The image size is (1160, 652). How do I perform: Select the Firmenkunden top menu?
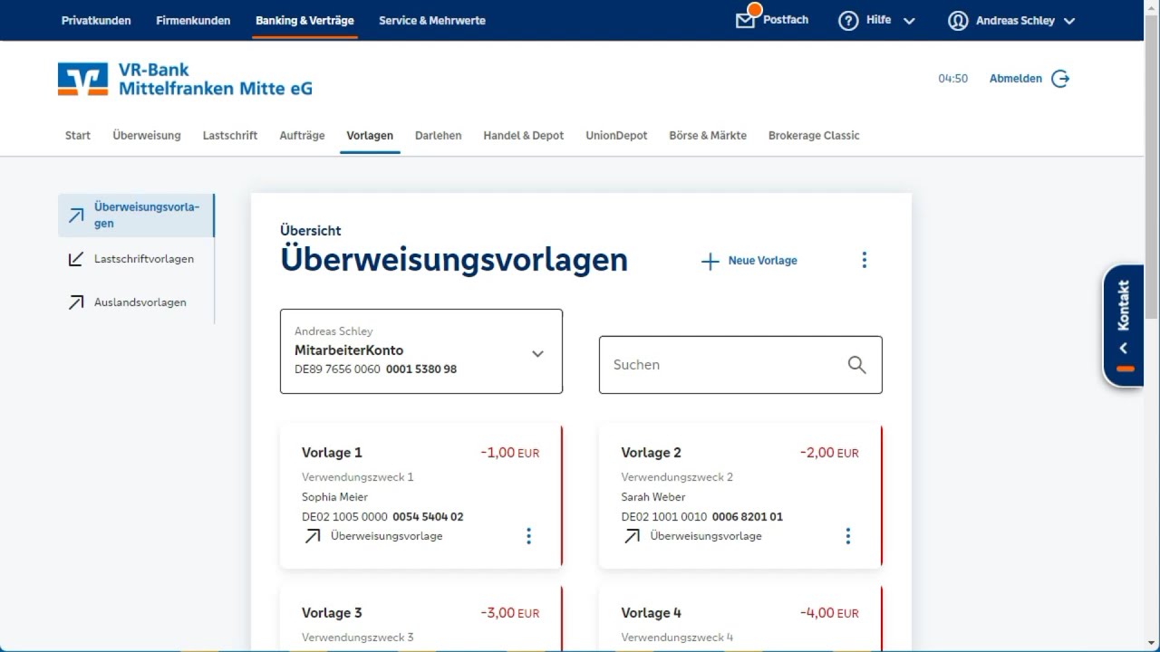coord(193,20)
